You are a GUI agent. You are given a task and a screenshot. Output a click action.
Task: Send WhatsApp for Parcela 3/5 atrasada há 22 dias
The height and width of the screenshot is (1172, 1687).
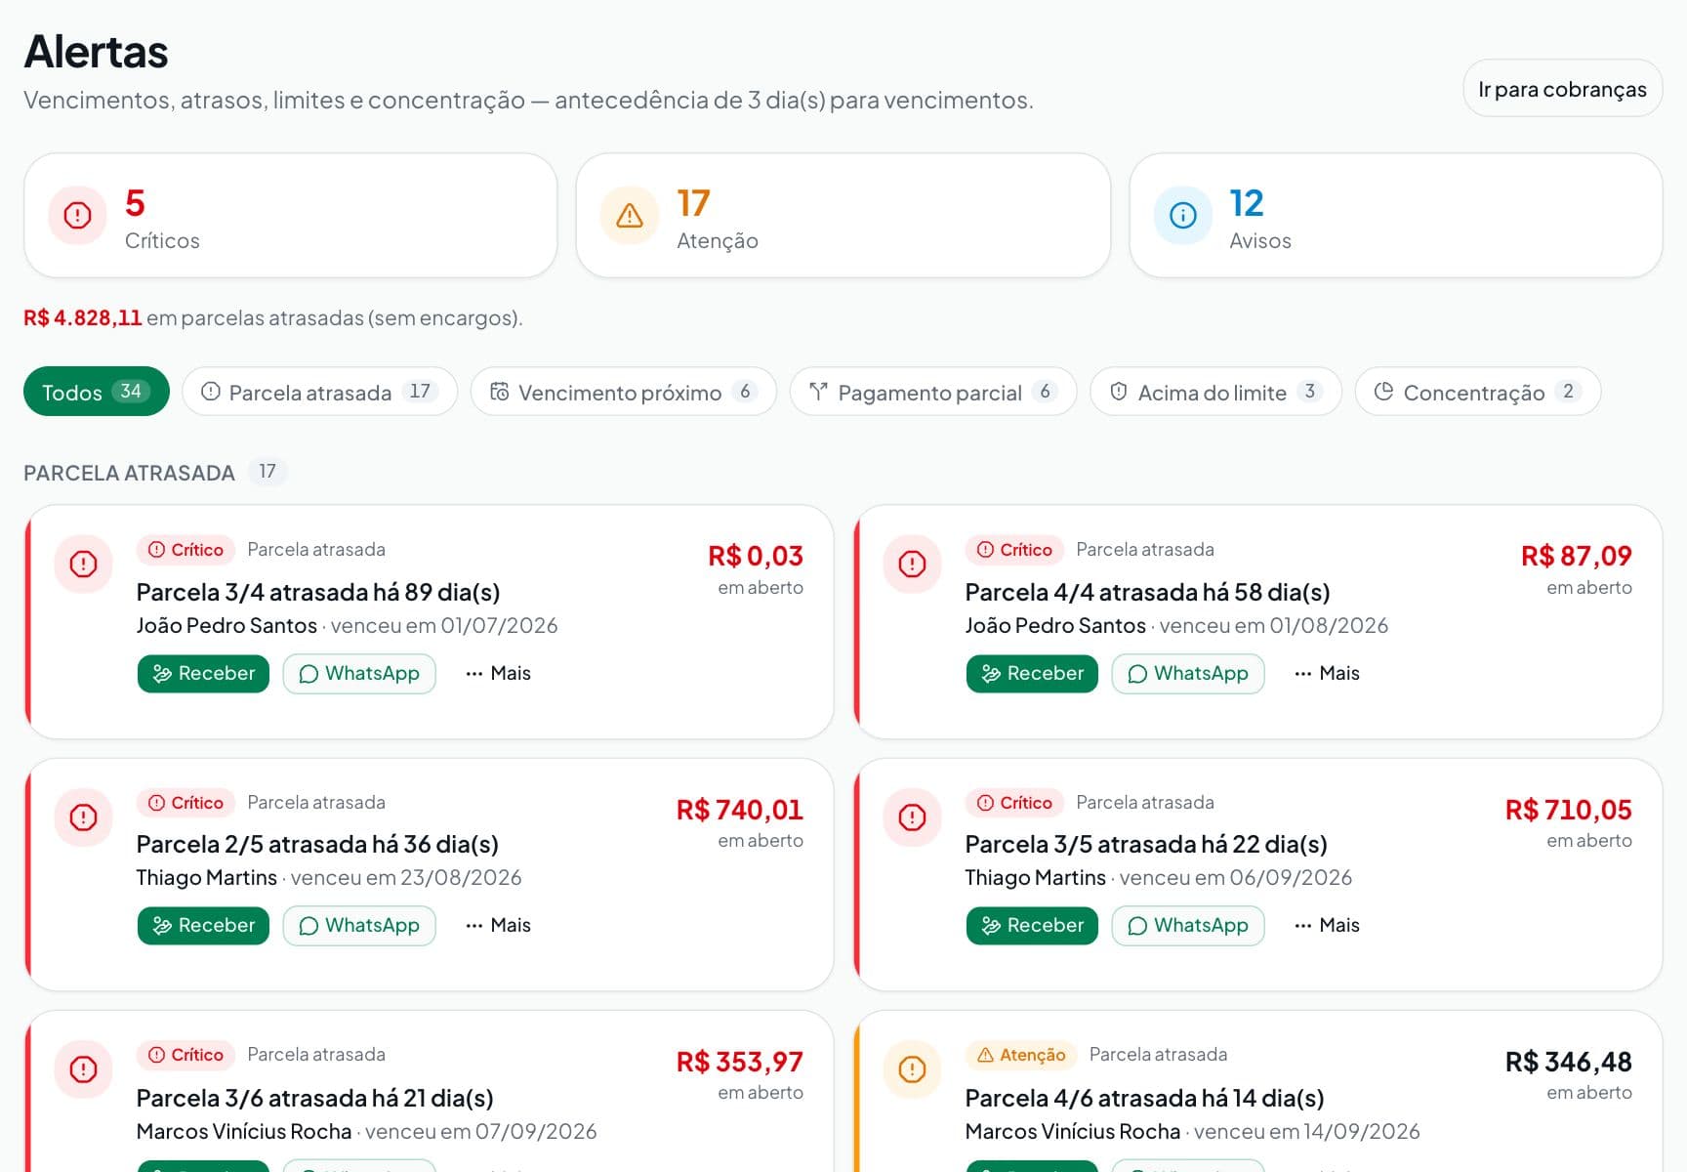coord(1188,925)
